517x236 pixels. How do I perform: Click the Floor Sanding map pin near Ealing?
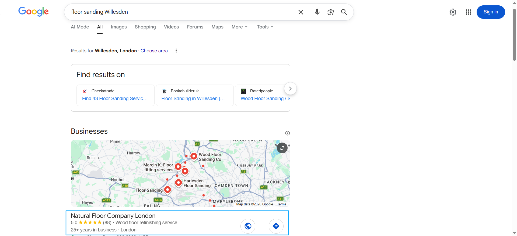[167, 190]
